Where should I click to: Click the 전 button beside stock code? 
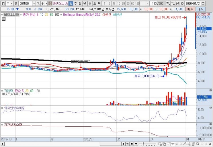[x=16, y=3]
